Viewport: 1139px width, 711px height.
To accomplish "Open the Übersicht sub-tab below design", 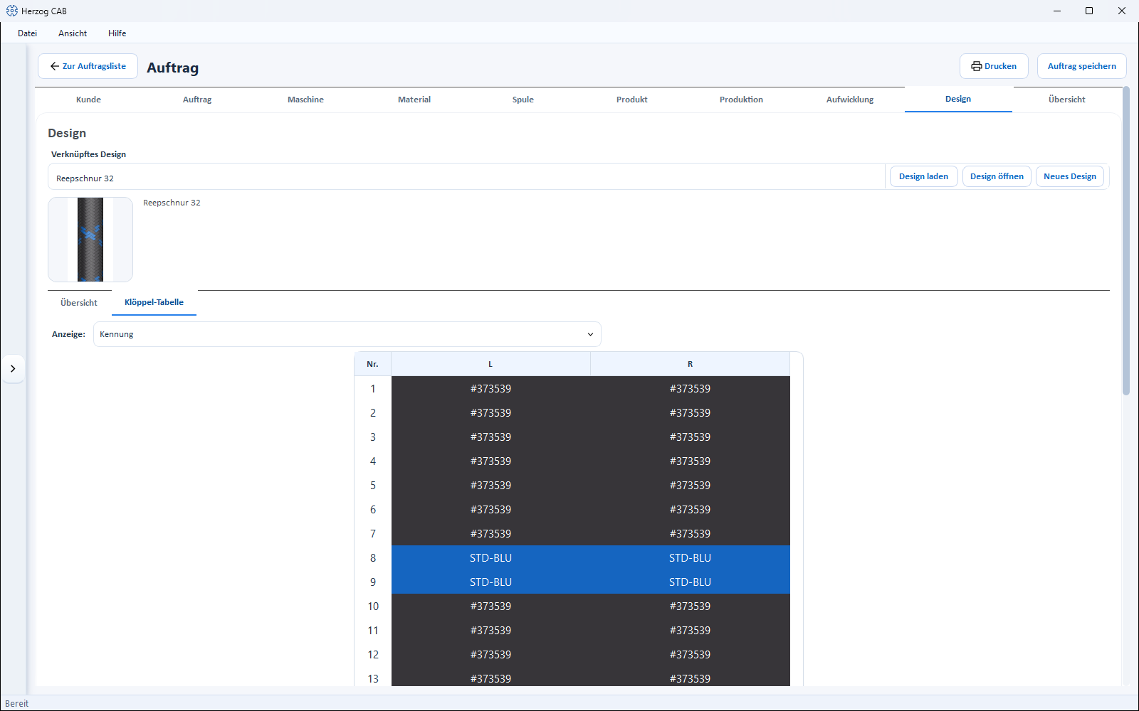I will click(79, 303).
